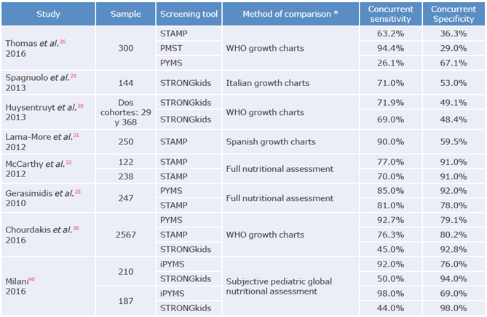Select the "Dos cohortes: 29 y 368" cell
487x317 pixels.
coord(125,111)
